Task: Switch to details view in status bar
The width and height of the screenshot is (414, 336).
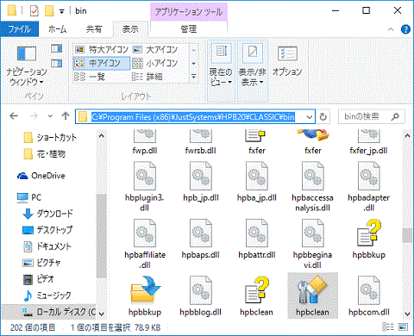Action: click(x=388, y=327)
